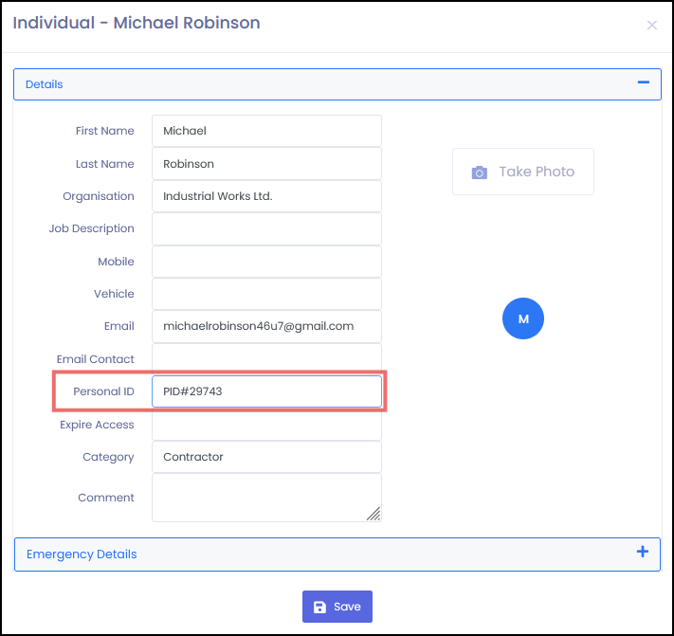
Task: Select the Vehicle input field
Action: [266, 294]
